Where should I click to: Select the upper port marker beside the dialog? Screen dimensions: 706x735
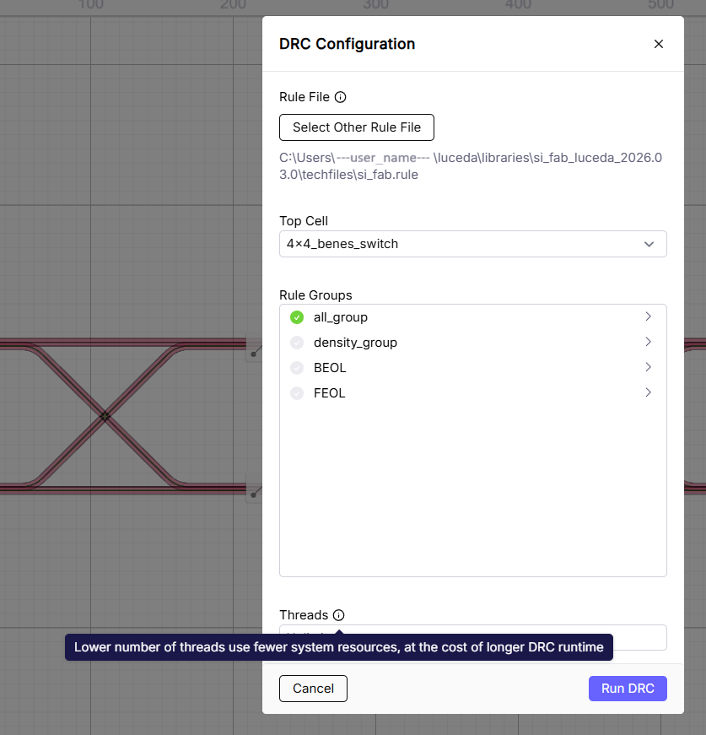[x=254, y=353]
